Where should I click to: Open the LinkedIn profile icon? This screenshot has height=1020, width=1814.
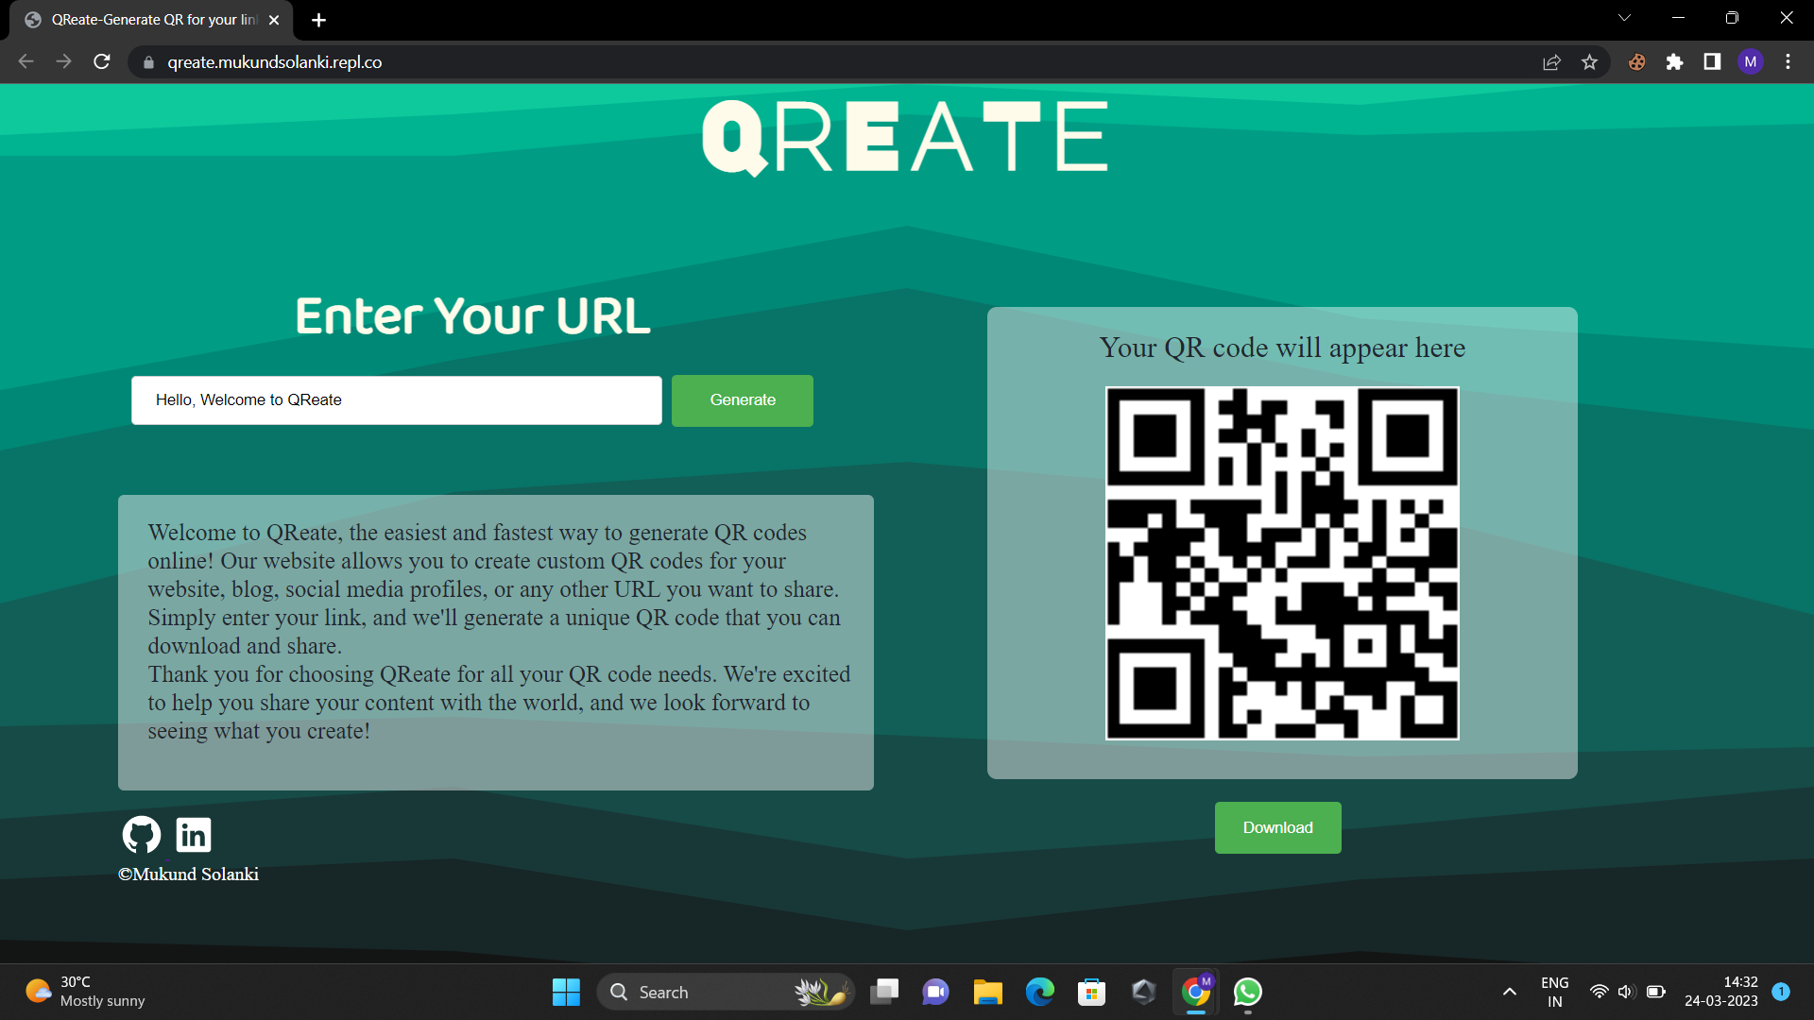pyautogui.click(x=193, y=834)
